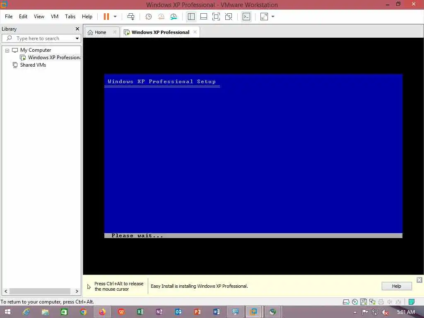Click the network adapter status icon
Screen dimensions: 424x318
click(372, 302)
